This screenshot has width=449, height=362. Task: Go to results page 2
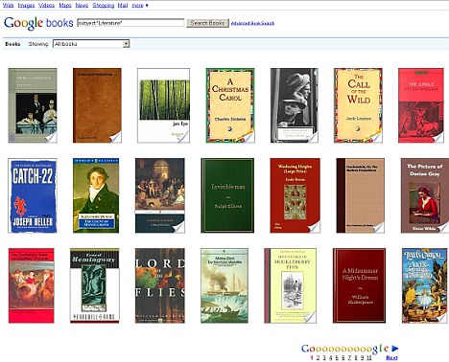click(x=318, y=358)
